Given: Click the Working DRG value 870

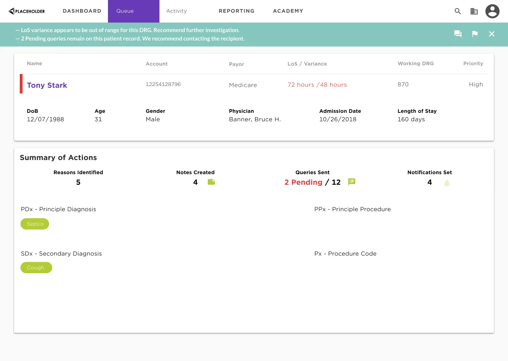Looking at the screenshot, I should 403,84.
